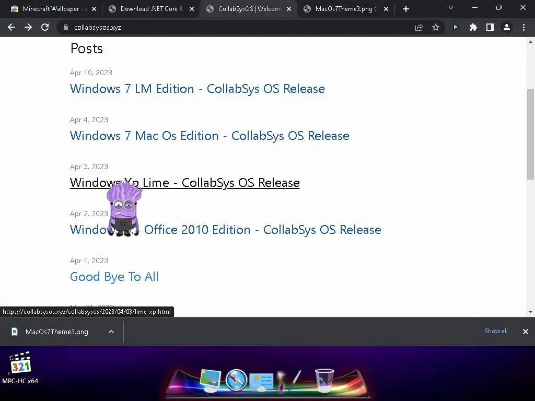The width and height of the screenshot is (535, 401).
Task: Click the padlock site info icon
Action: (x=66, y=27)
